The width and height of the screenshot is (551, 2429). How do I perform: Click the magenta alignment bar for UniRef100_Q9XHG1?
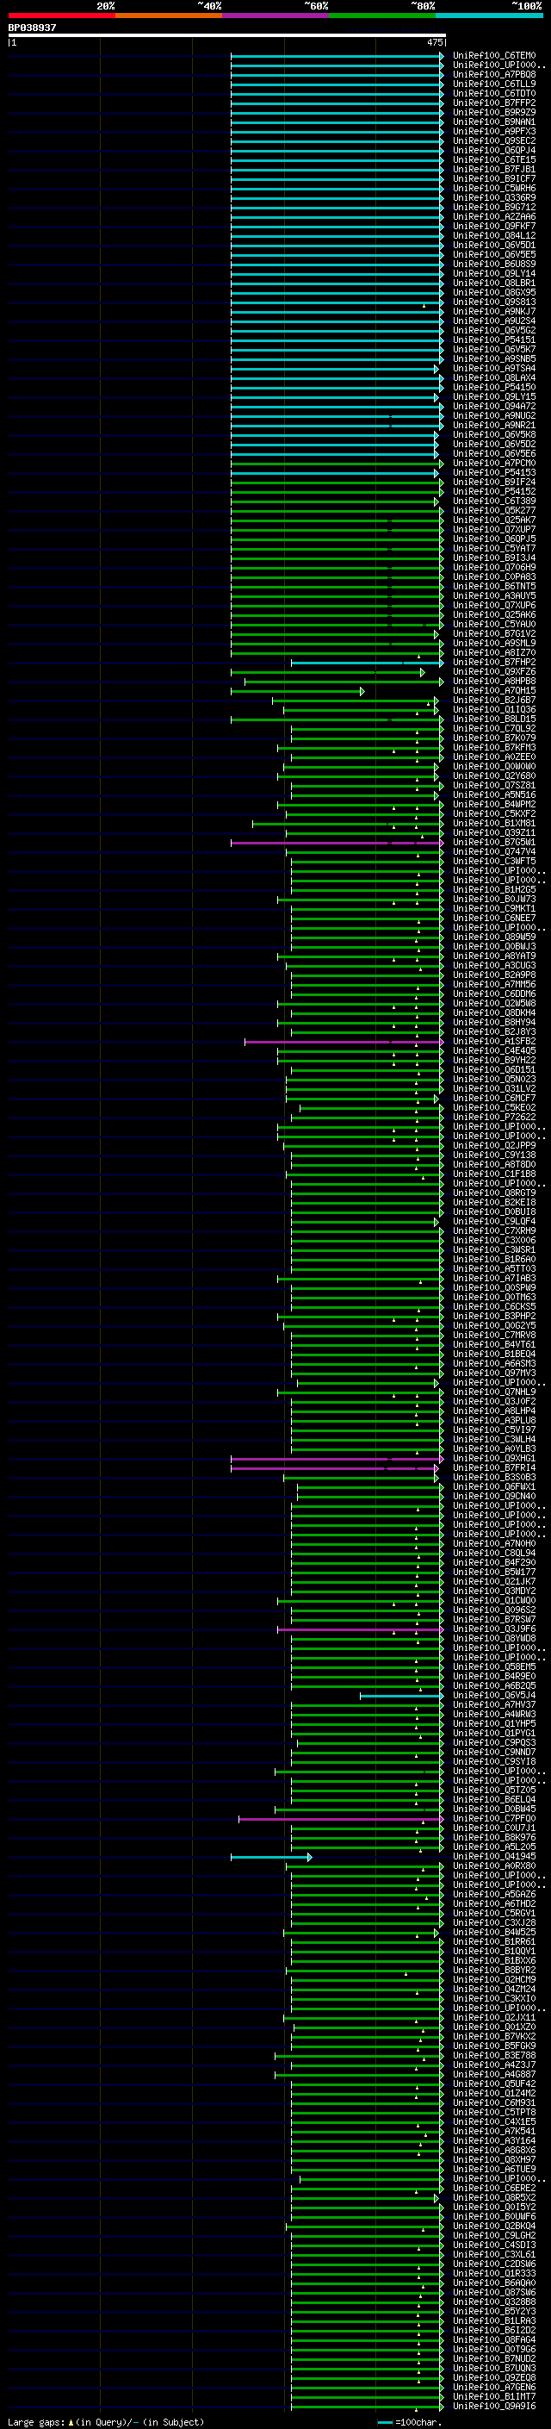point(337,1459)
